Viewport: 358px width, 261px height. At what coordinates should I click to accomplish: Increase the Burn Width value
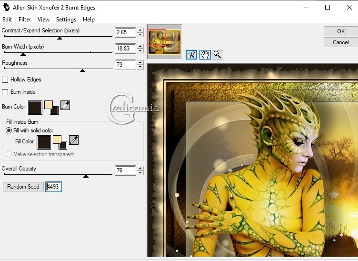(140, 46)
